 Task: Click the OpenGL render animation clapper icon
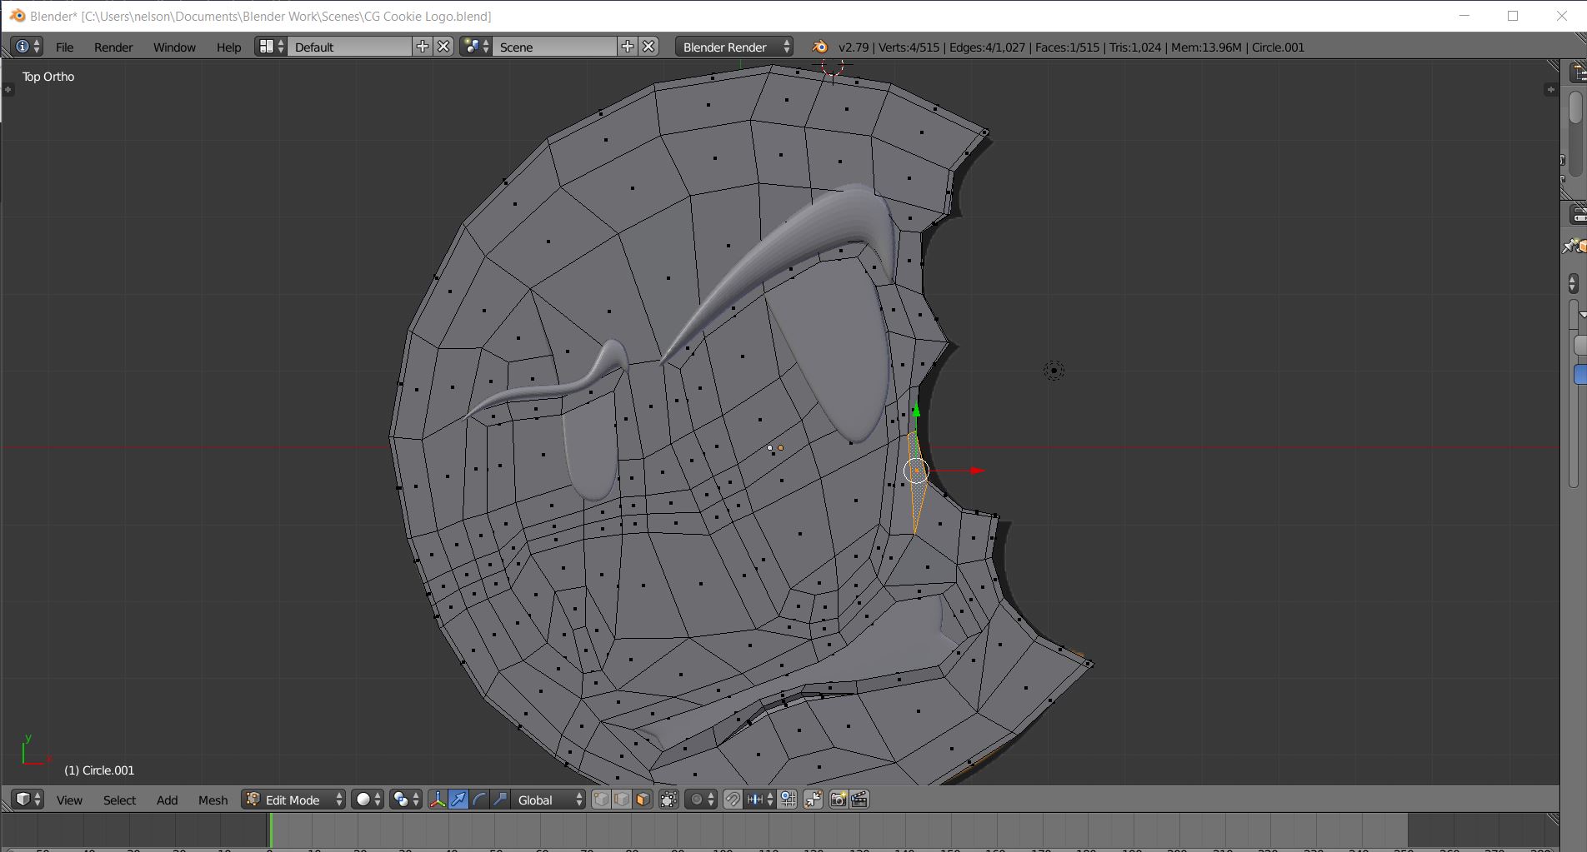(859, 800)
